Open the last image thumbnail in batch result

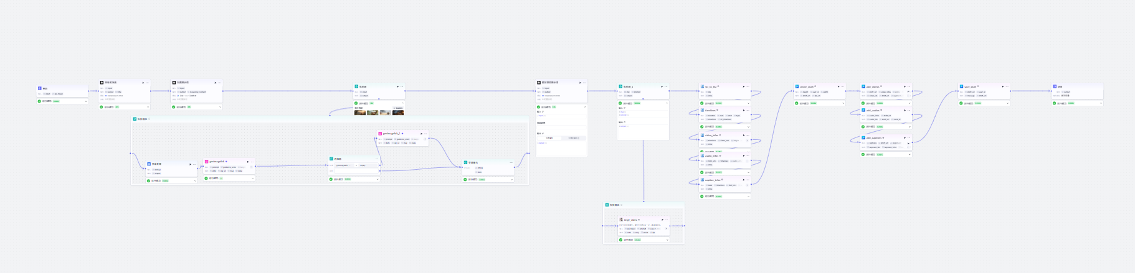398,113
